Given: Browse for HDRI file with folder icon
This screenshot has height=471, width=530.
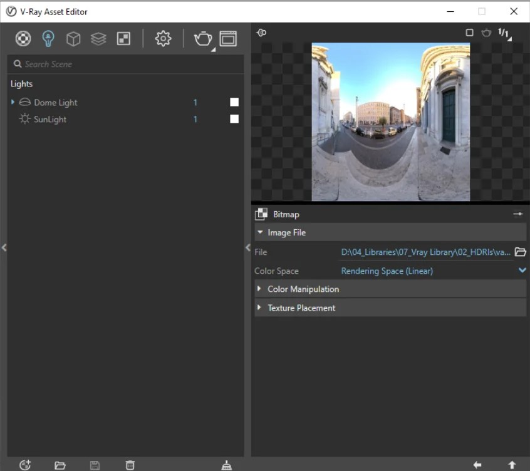Looking at the screenshot, I should 520,252.
